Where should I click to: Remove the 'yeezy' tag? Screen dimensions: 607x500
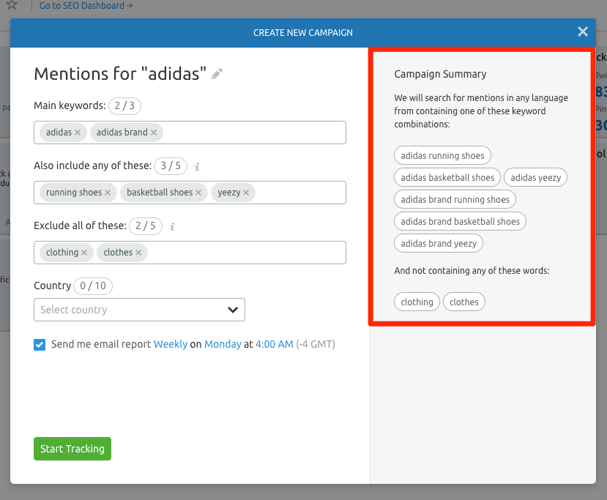point(246,193)
